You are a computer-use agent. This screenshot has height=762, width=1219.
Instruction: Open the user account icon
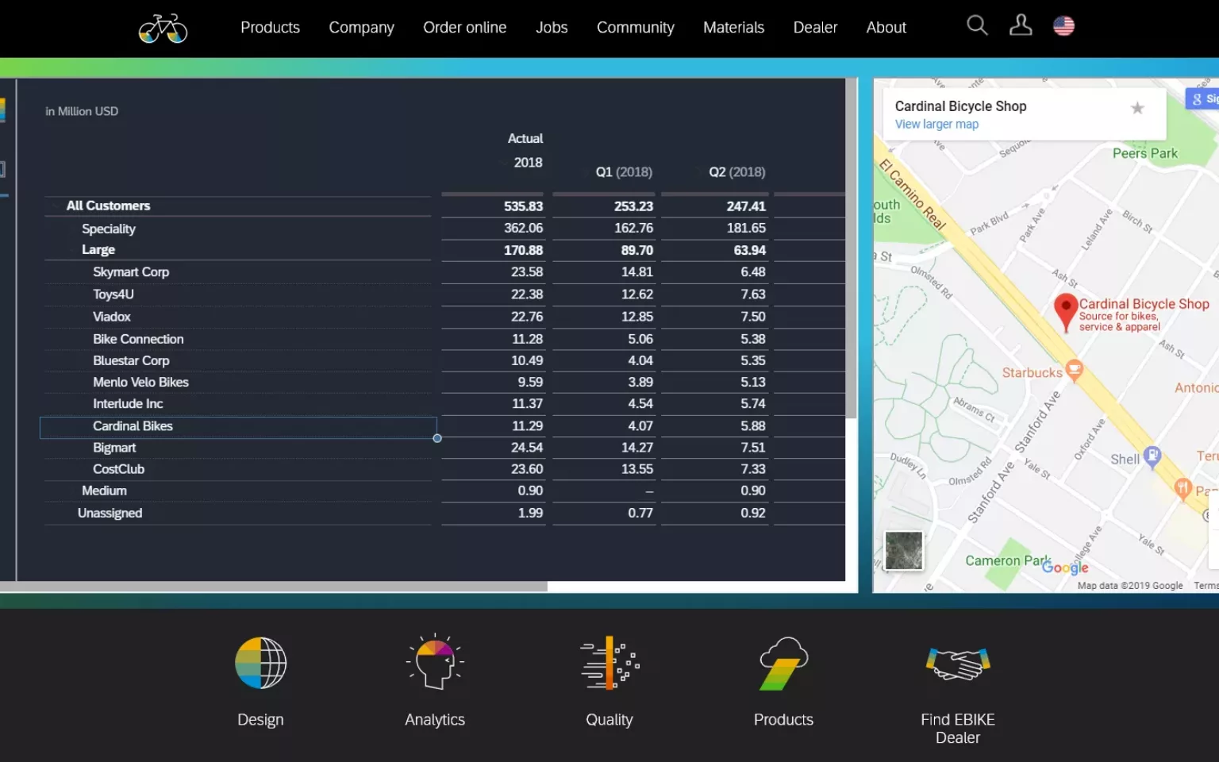pos(1021,25)
